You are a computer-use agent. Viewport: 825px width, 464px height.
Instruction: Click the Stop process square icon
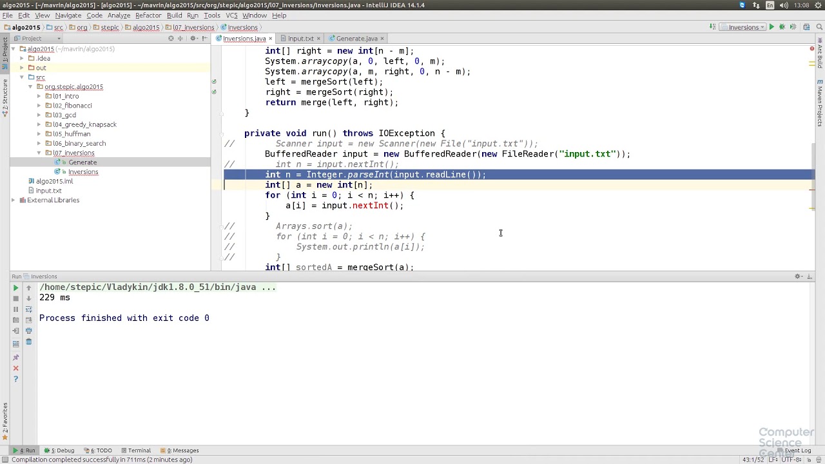[x=15, y=298]
